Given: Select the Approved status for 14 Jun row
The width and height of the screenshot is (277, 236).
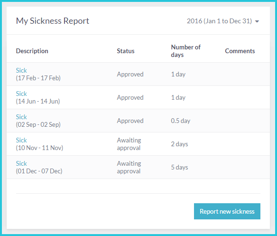Looking at the screenshot, I should pos(130,98).
